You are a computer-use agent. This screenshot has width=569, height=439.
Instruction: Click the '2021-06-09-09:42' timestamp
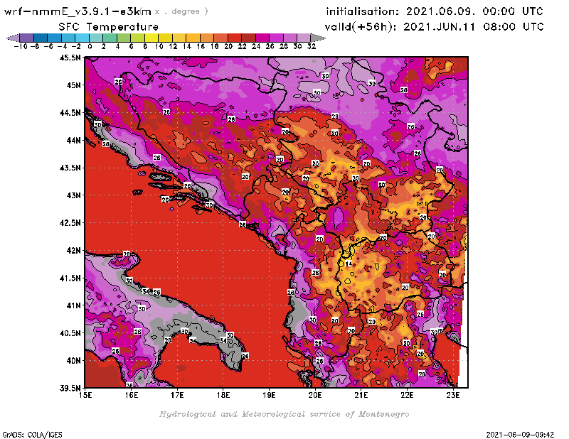pyautogui.click(x=520, y=435)
